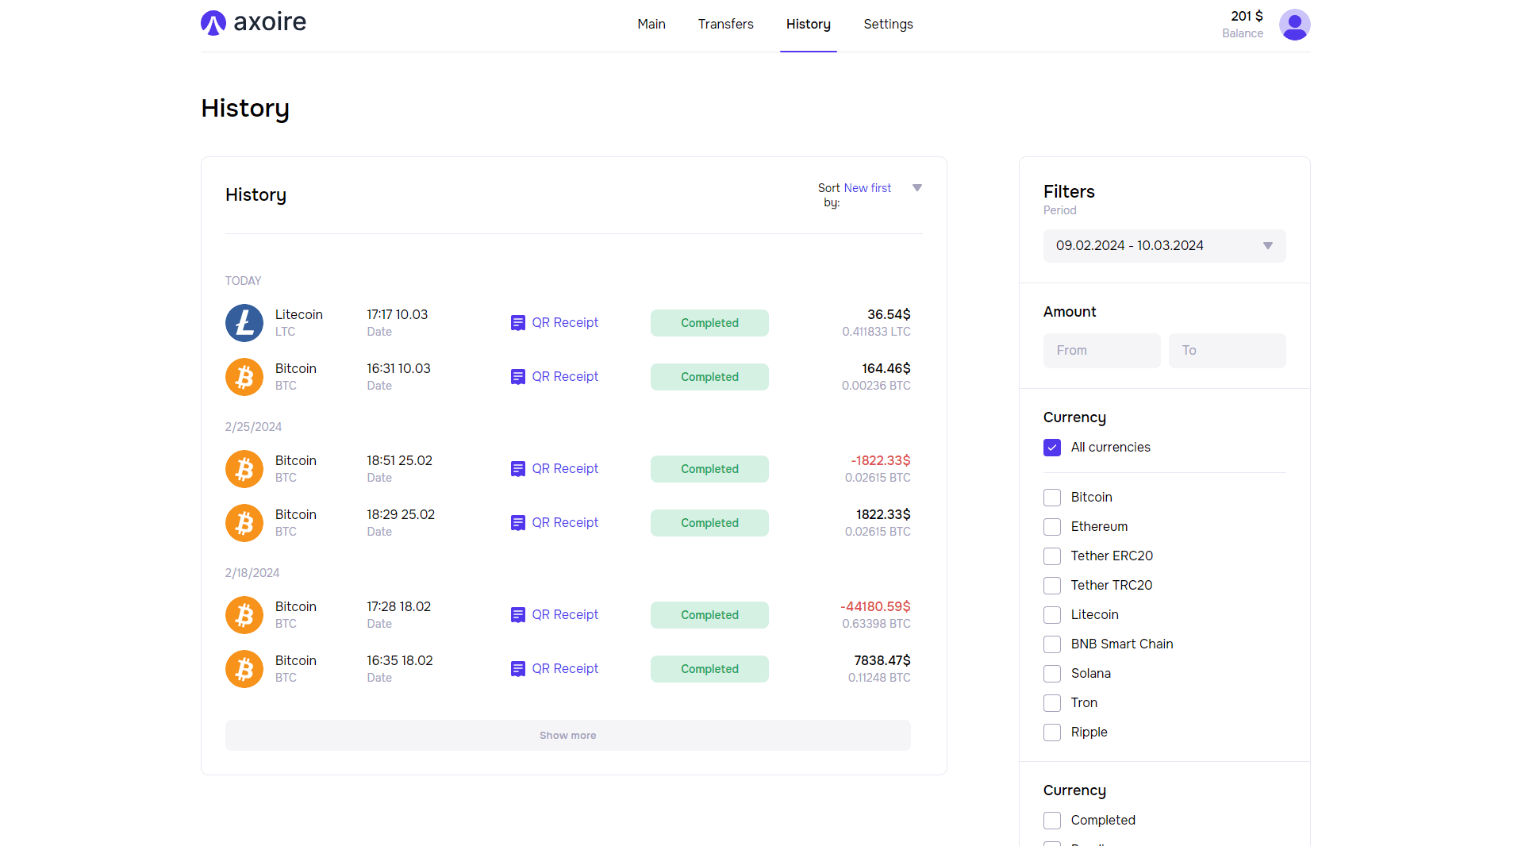Tick the Litecoin filter checkbox
The image size is (1514, 846).
(x=1052, y=615)
